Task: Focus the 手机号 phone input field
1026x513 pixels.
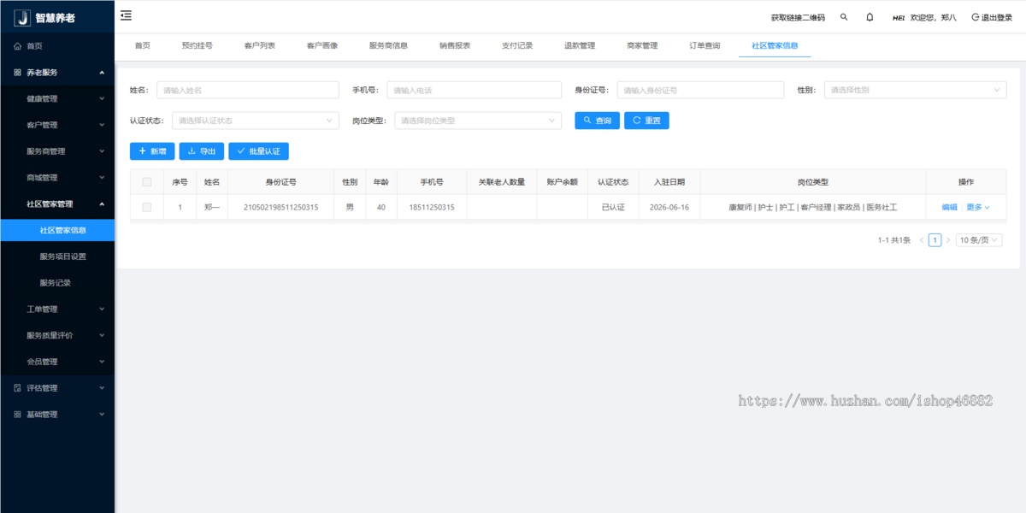Action: coord(475,90)
